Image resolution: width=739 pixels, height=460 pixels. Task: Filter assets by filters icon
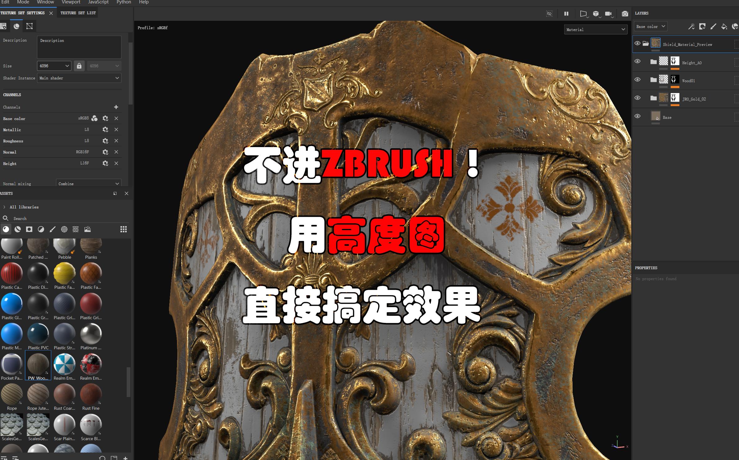pyautogui.click(x=41, y=229)
